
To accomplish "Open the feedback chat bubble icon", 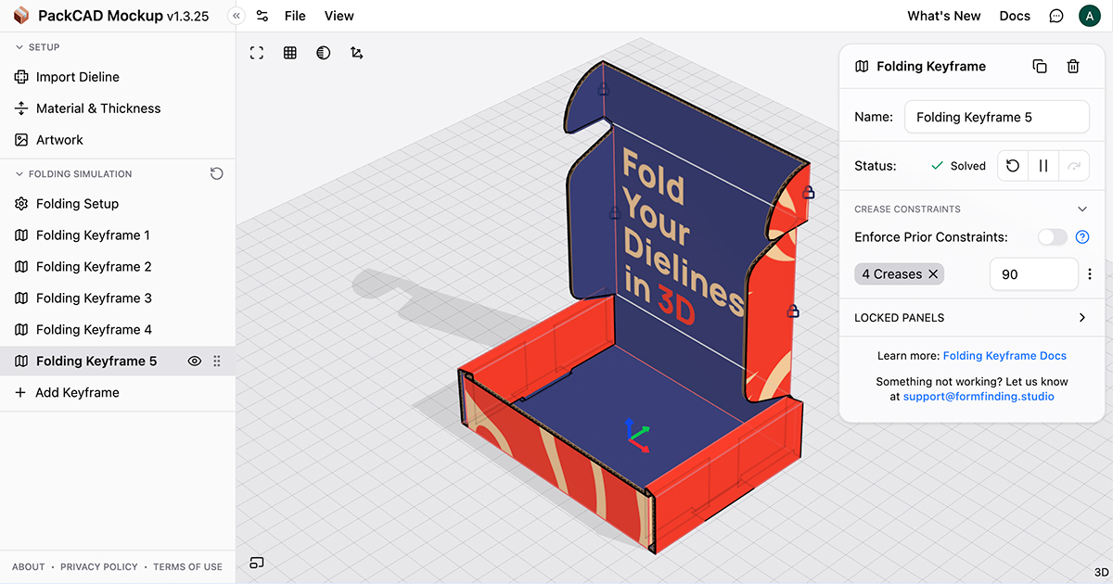I will (x=1056, y=16).
